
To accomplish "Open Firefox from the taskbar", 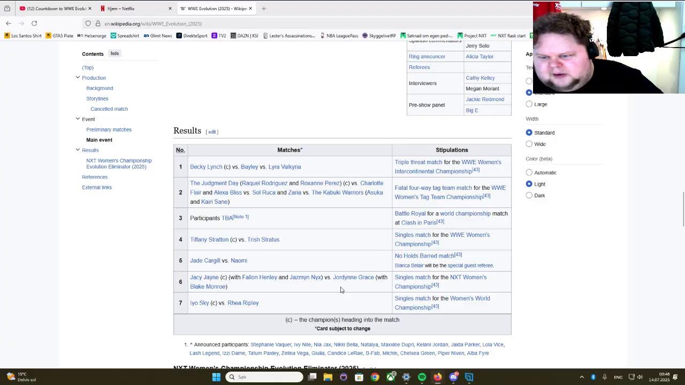I will pyautogui.click(x=437, y=377).
